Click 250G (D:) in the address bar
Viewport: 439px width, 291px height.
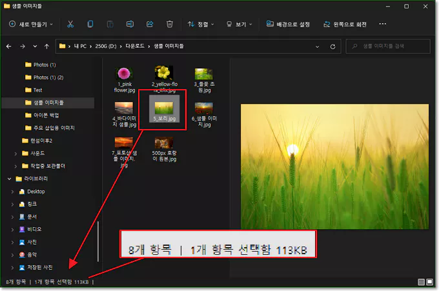point(106,46)
